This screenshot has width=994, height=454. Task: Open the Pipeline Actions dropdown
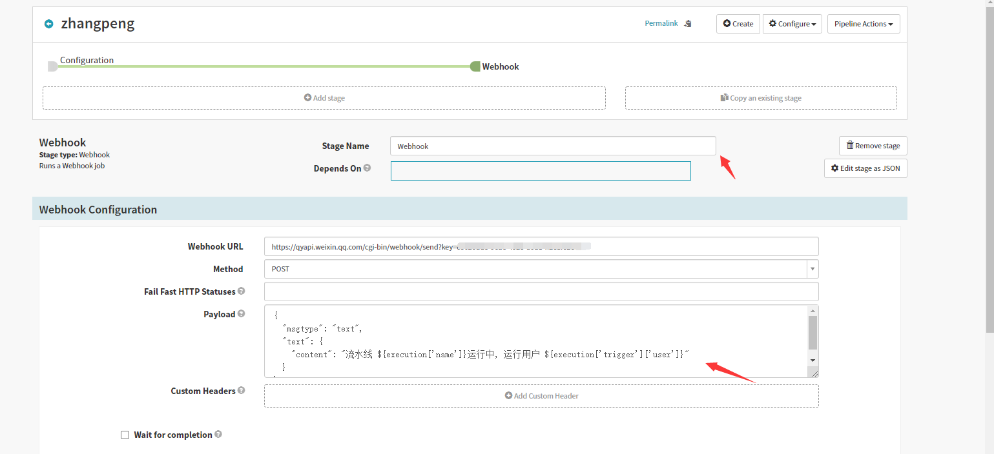coord(864,24)
